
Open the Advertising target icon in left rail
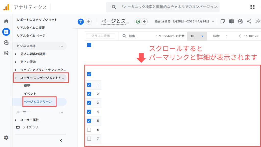6,53
